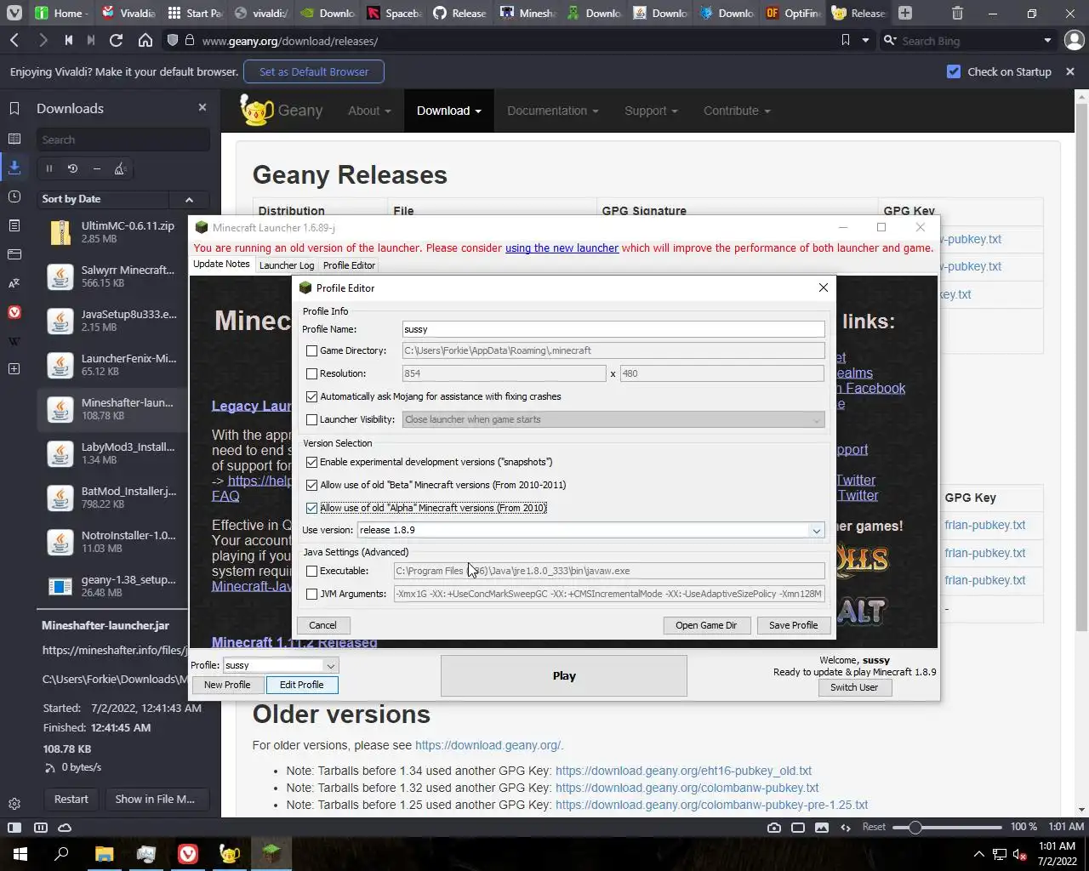
Task: Expand the Documentation menu on Geany site
Action: (x=553, y=111)
